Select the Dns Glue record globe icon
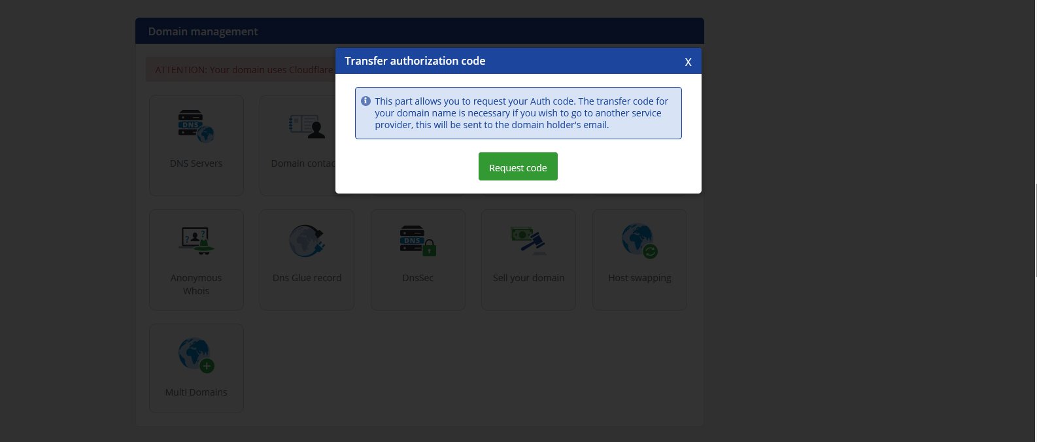The height and width of the screenshot is (442, 1037). click(307, 241)
